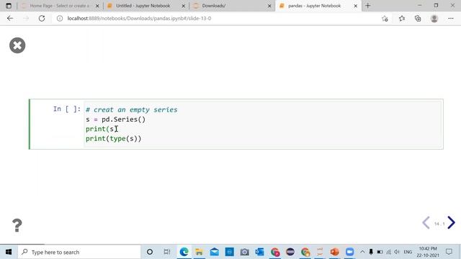Click the localhost address bar URL
This screenshot has height=259, width=461.
pos(139,18)
